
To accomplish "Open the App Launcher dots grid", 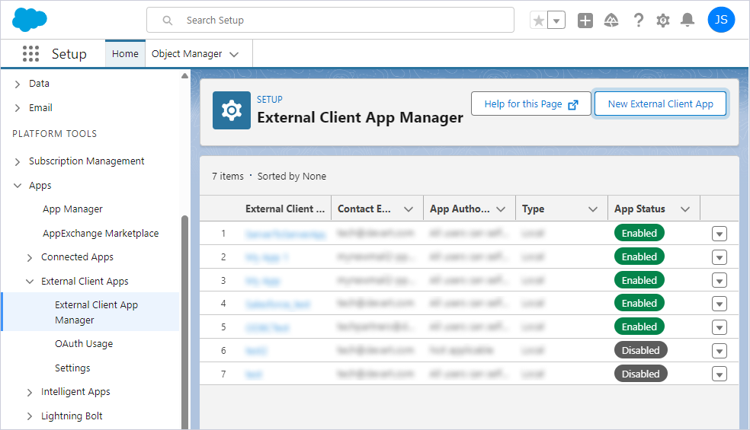I will point(30,53).
